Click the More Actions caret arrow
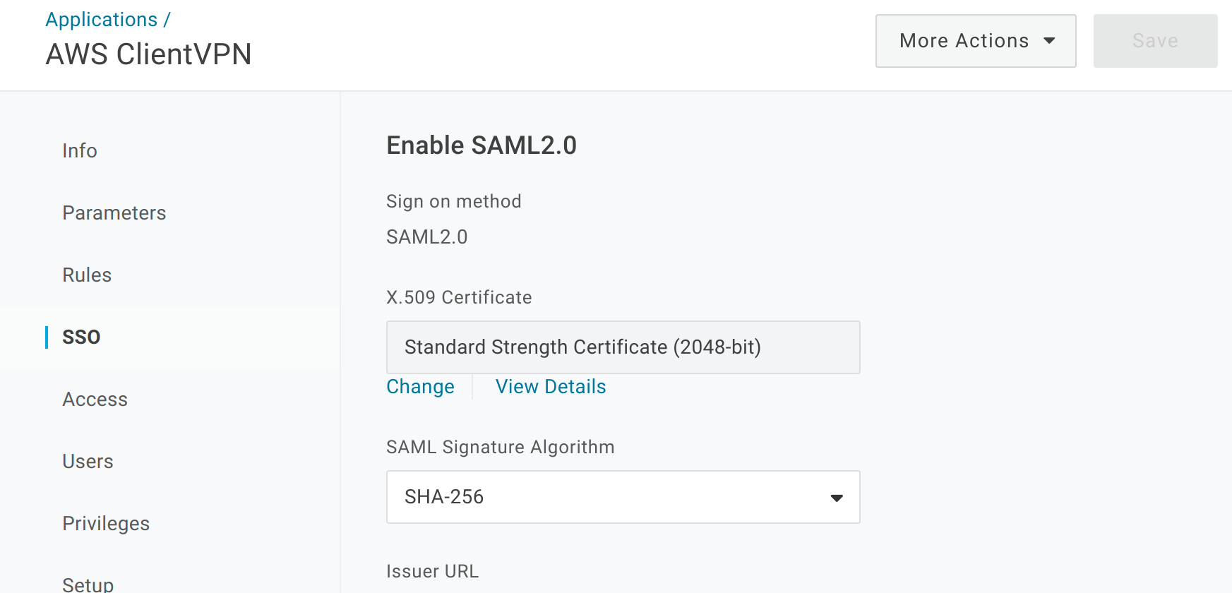The height and width of the screenshot is (593, 1232). 1049,41
